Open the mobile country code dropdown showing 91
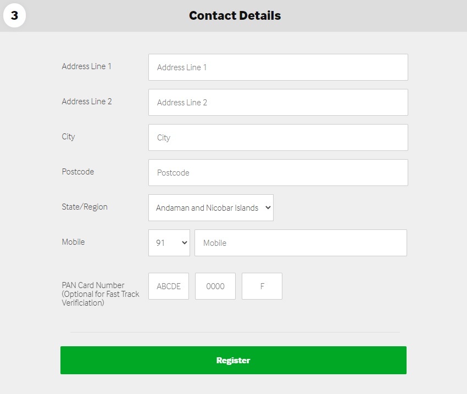The image size is (467, 394). pos(169,243)
